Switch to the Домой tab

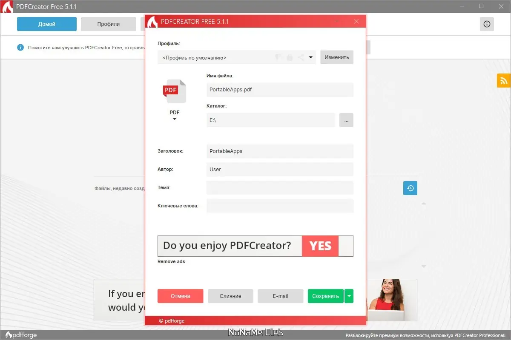[47, 24]
